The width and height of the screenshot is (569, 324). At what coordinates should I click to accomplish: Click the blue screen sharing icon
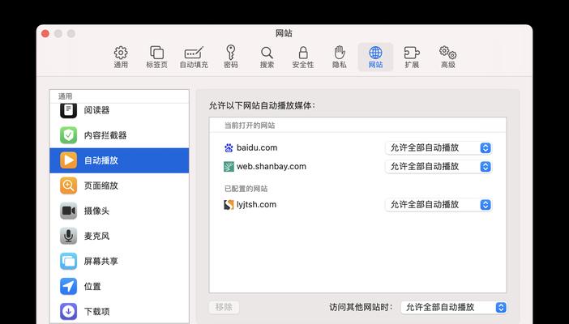pyautogui.click(x=69, y=262)
